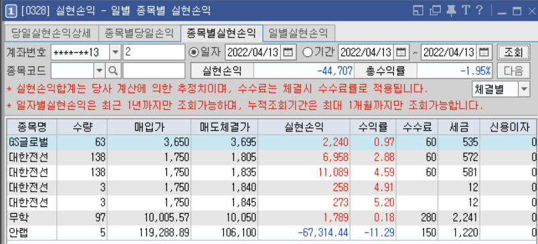The image size is (538, 244).
Task: Select the 무학 row
Action: tap(272, 218)
